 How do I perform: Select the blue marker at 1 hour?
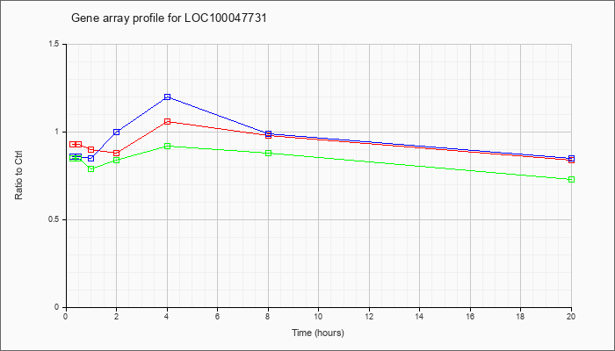click(x=91, y=158)
